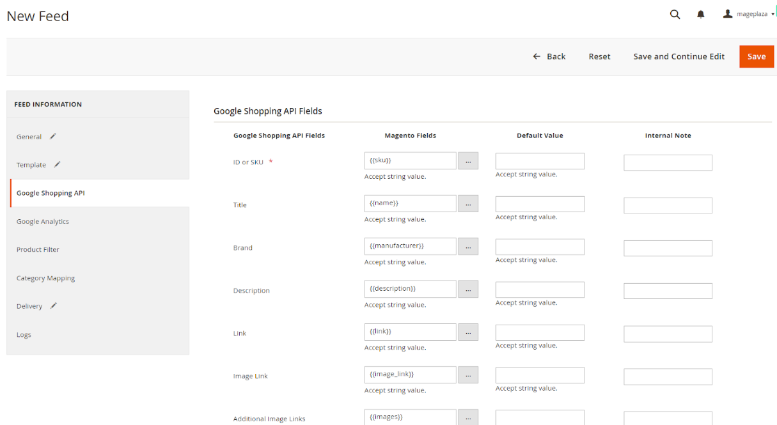777x425 pixels.
Task: Focus the Internal Note field for Brand
Action: point(668,249)
